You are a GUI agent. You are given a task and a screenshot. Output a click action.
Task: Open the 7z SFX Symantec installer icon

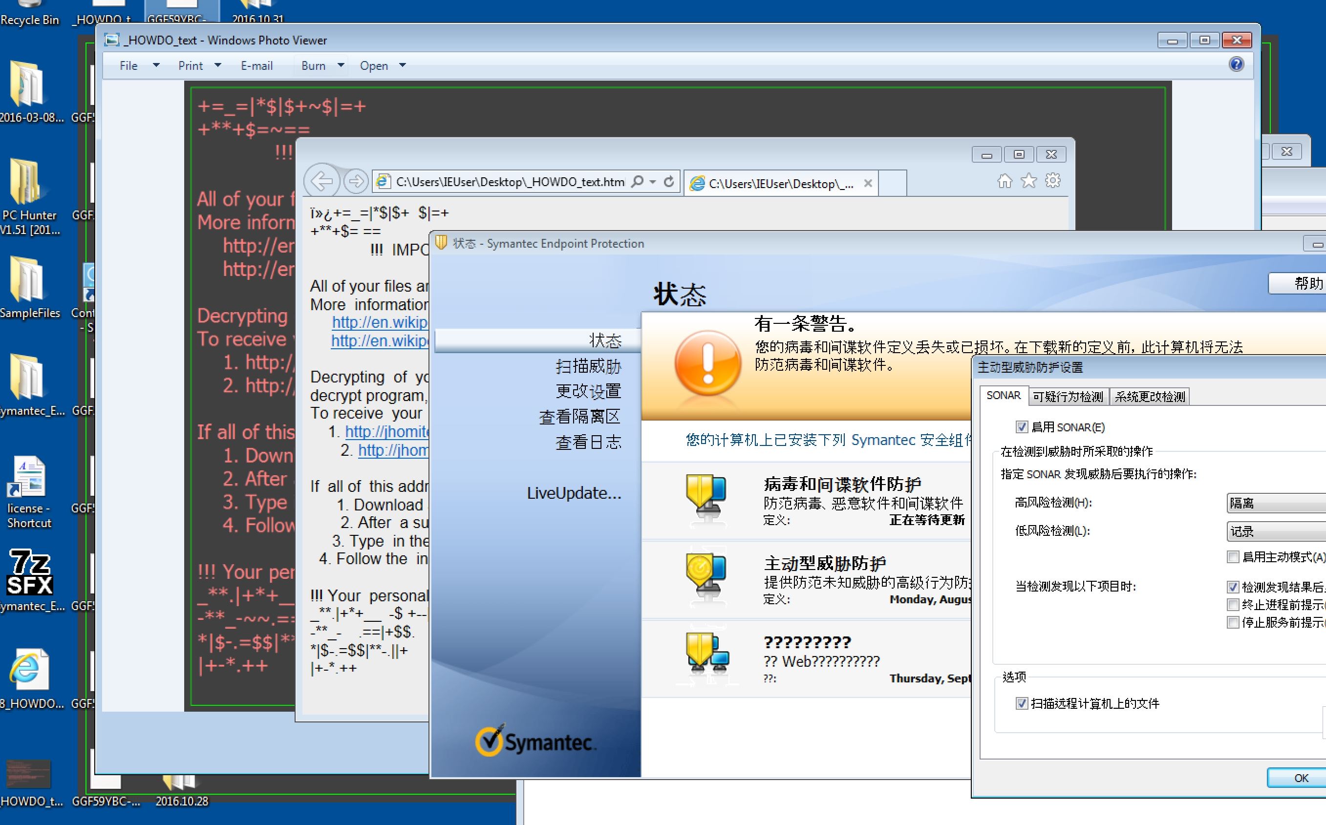pyautogui.click(x=30, y=573)
